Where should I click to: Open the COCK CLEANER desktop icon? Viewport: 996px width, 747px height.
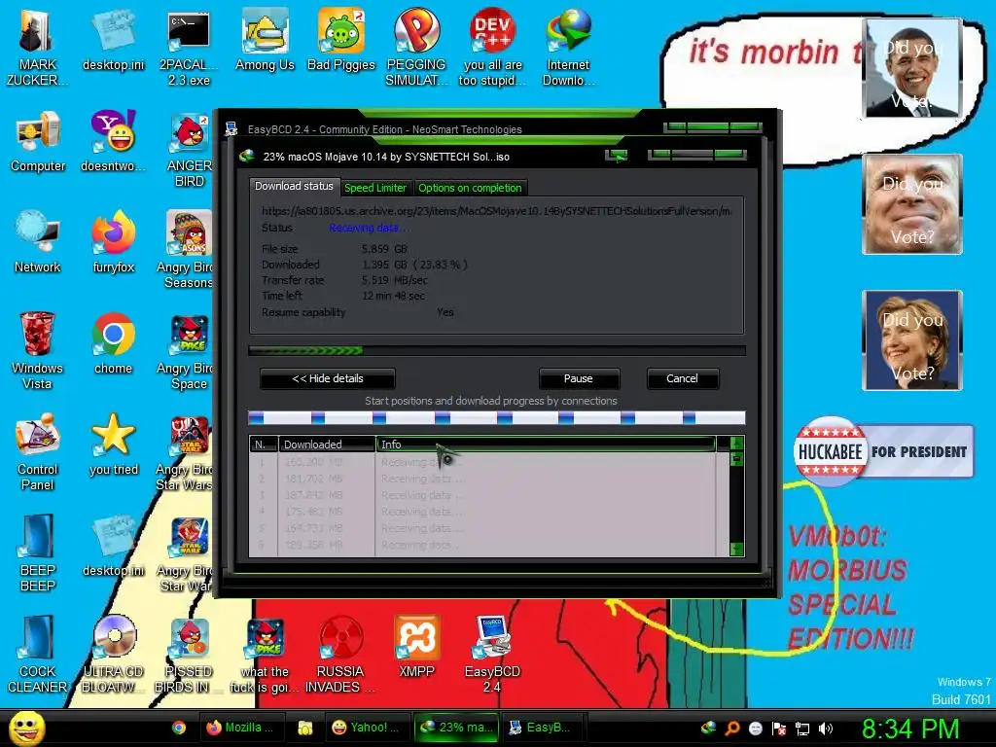[x=38, y=655]
